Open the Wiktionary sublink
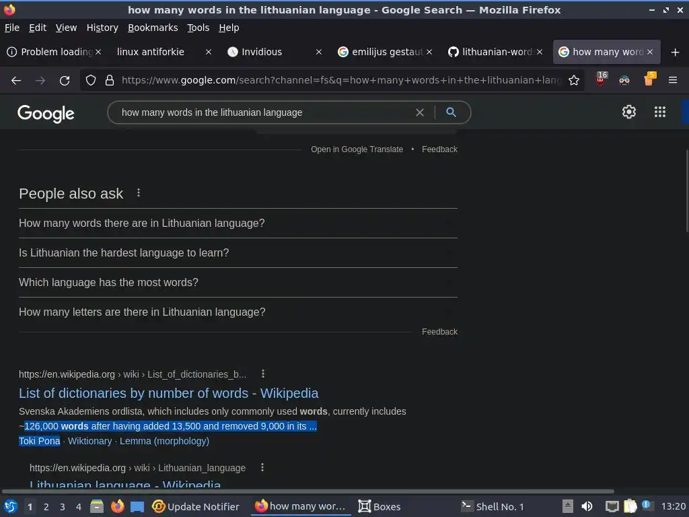This screenshot has width=689, height=517. (x=89, y=441)
